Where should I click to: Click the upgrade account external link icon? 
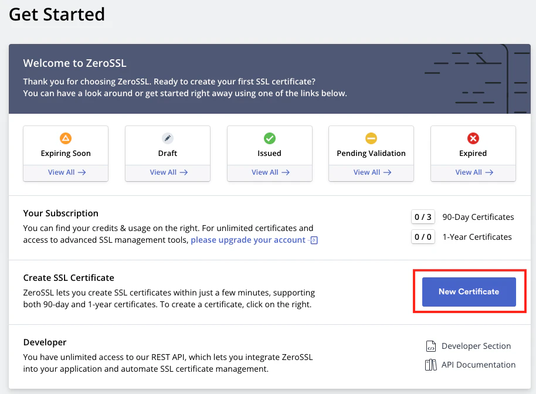(x=314, y=240)
